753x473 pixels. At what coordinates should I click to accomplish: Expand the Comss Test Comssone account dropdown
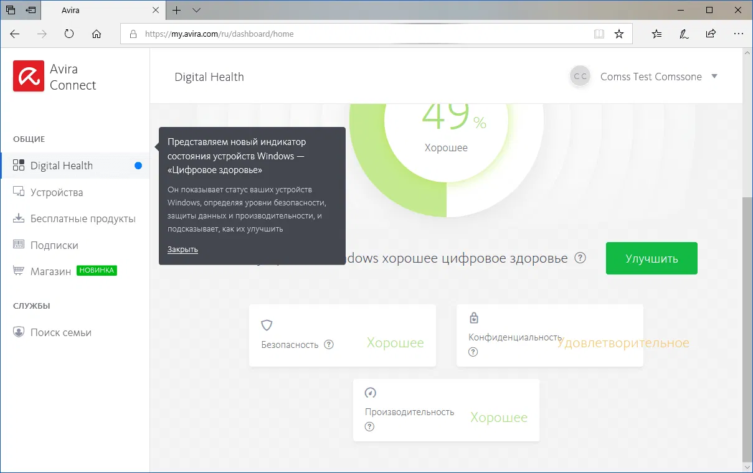tap(714, 77)
